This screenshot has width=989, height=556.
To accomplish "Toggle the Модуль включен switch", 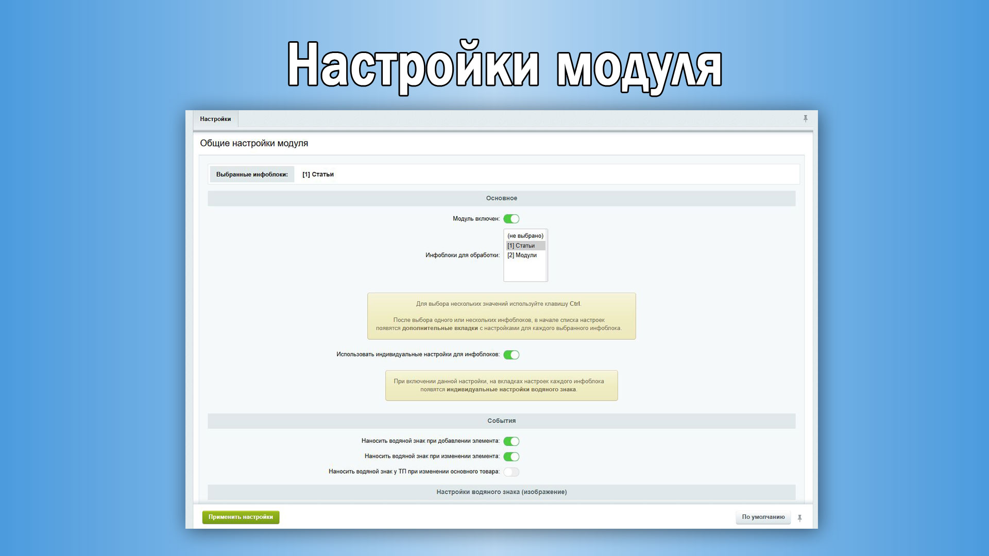I will [511, 219].
